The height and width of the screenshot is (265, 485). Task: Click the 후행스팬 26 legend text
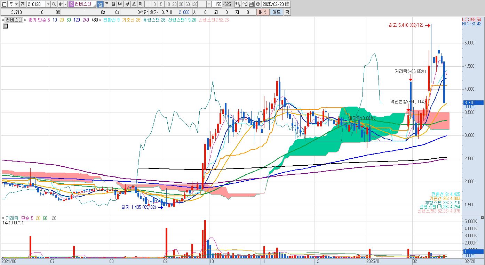(154, 20)
